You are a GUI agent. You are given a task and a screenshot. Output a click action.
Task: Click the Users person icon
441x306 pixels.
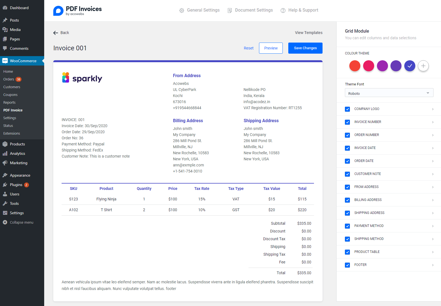click(x=5, y=194)
